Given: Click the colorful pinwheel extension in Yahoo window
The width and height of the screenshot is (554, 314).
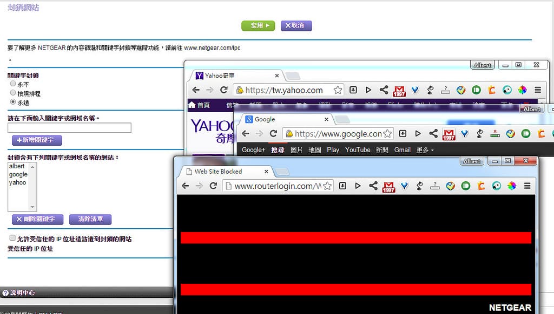Looking at the screenshot, I should [x=522, y=90].
